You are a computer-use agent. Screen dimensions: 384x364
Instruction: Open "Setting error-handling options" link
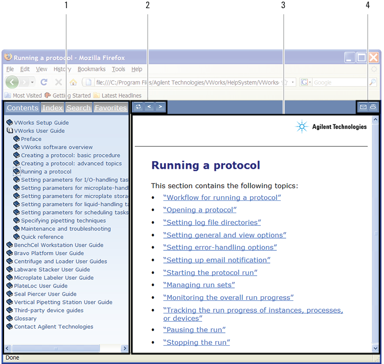coord(220,247)
